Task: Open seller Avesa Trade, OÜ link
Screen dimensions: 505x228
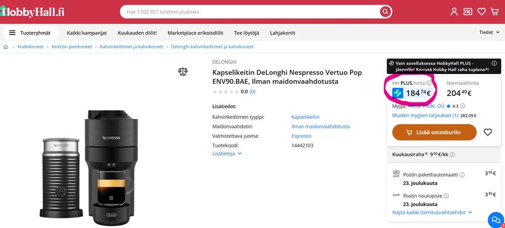Action: click(426, 106)
